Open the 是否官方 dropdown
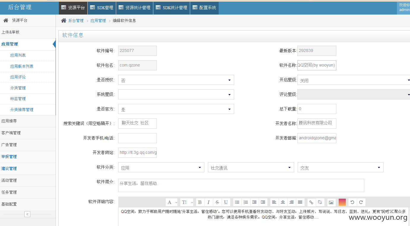 pyautogui.click(x=176, y=109)
